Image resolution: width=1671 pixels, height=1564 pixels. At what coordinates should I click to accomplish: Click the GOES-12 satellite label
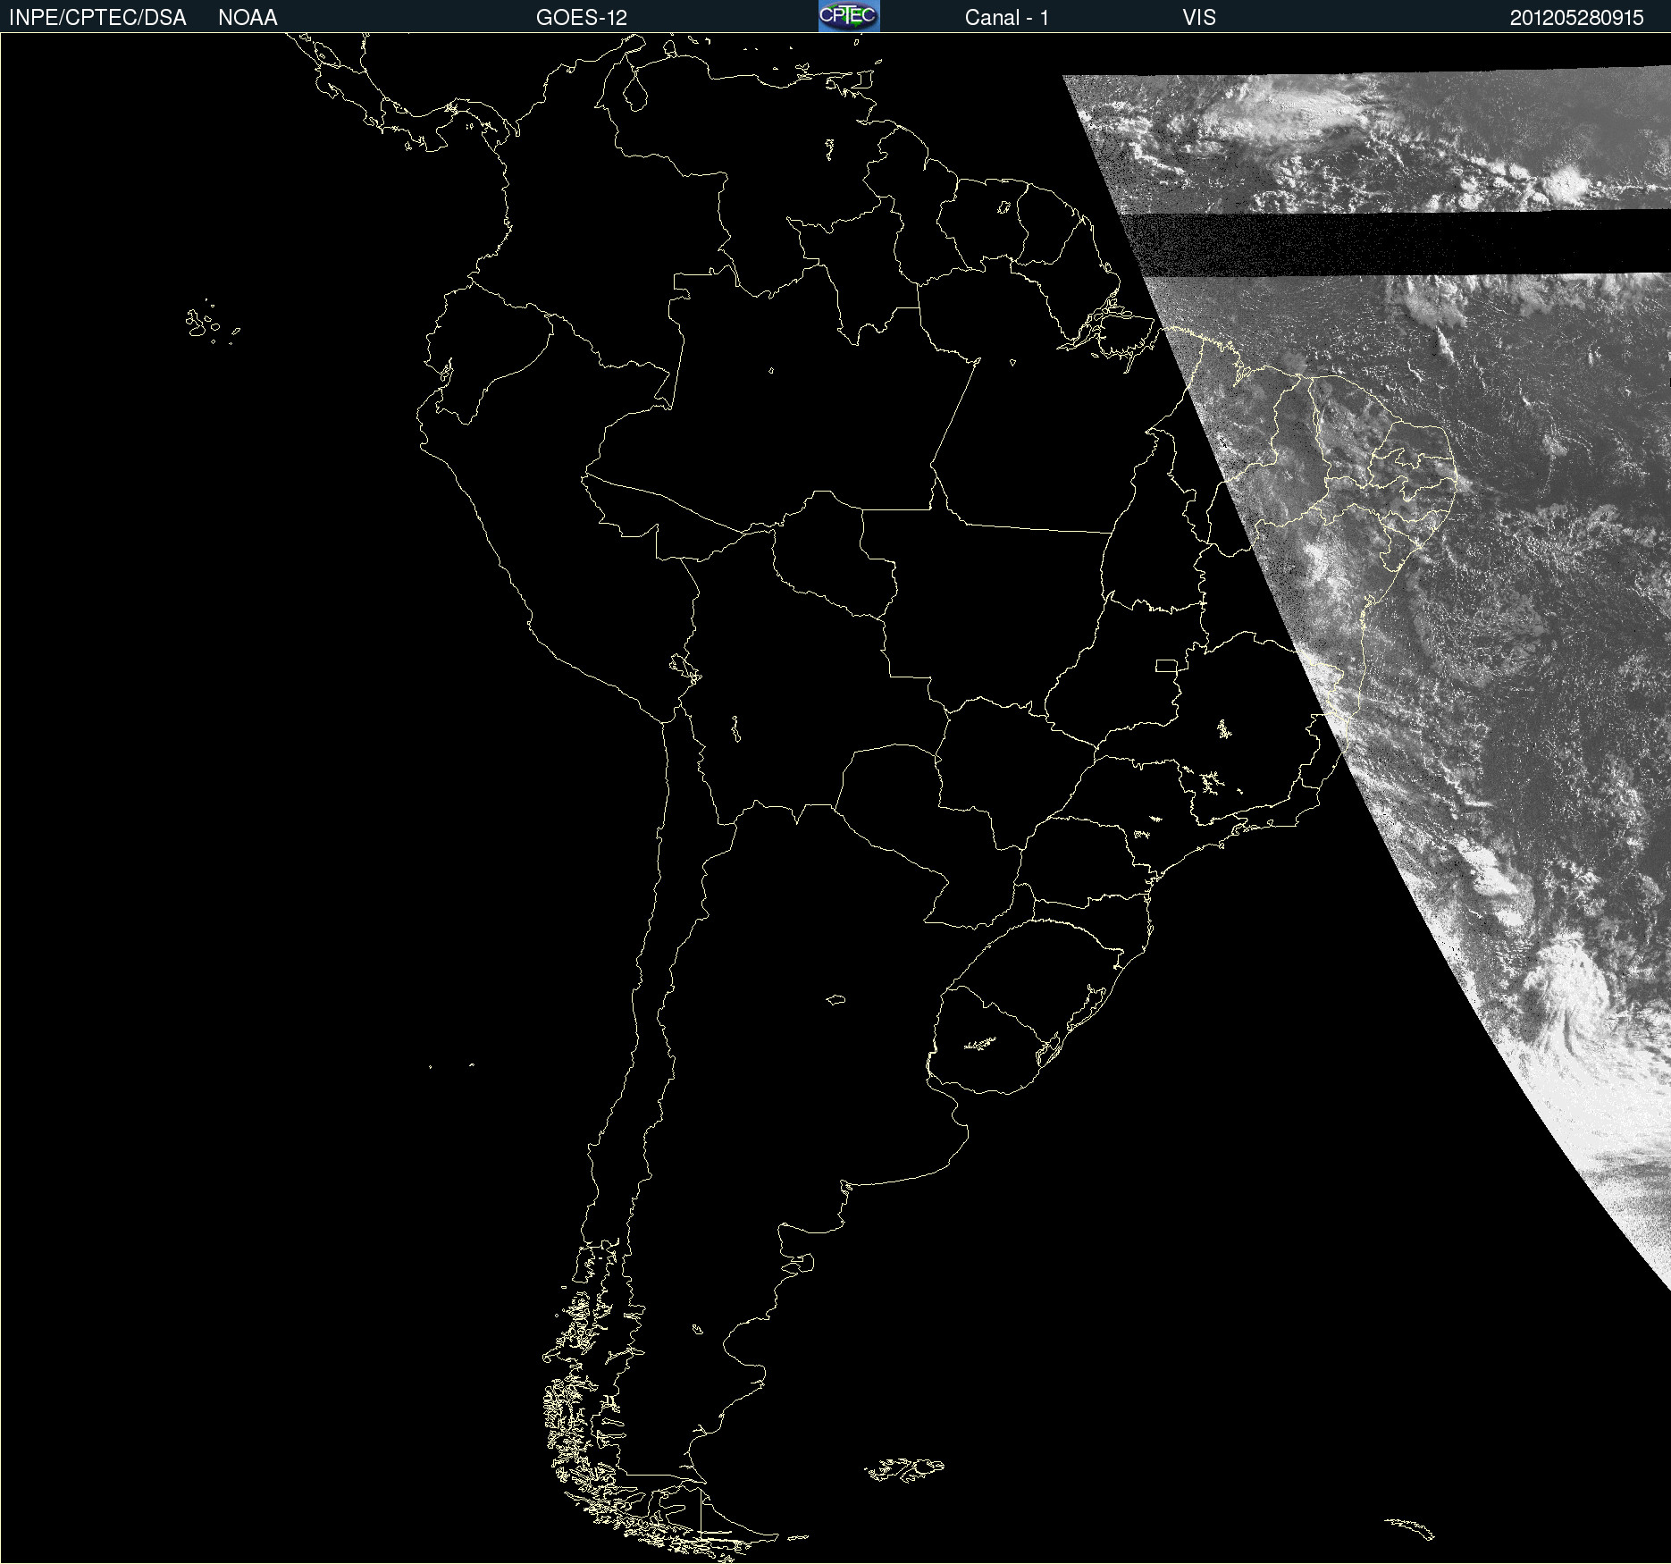582,18
